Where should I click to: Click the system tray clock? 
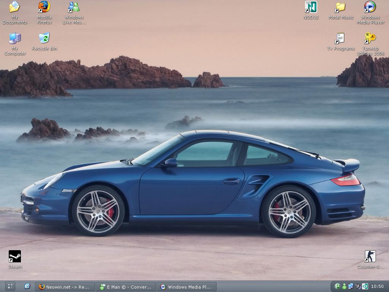tap(377, 287)
